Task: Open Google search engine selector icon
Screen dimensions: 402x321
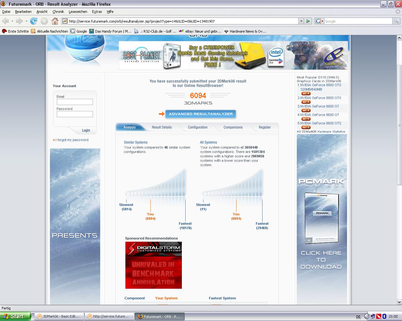Action: pos(319,21)
